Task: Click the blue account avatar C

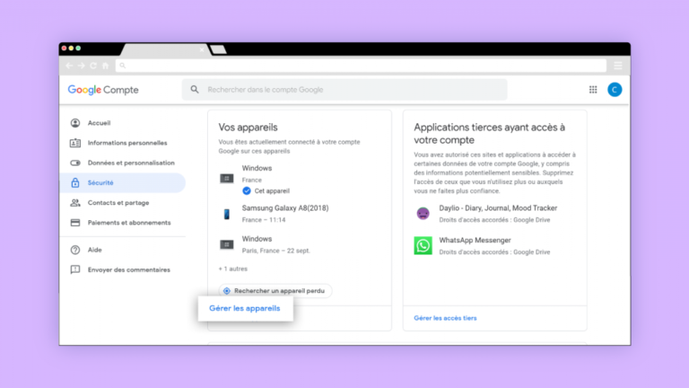Action: tap(615, 90)
